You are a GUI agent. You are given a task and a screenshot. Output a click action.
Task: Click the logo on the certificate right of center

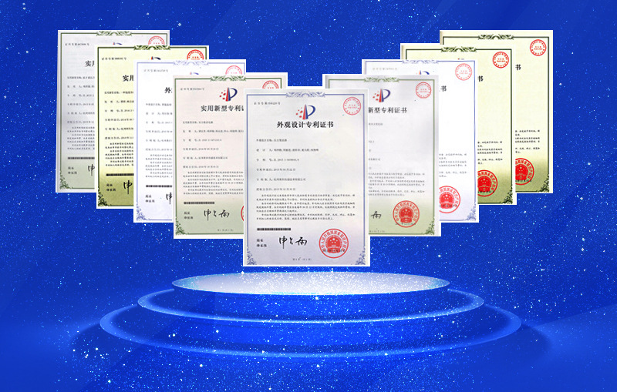pyautogui.click(x=379, y=96)
